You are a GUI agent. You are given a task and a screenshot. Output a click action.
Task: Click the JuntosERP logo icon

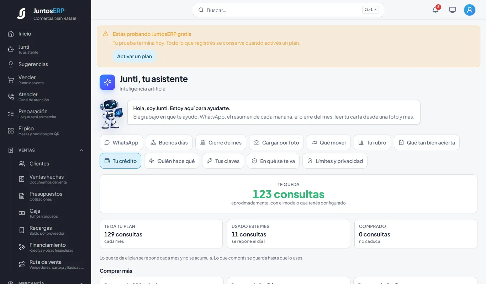(x=21, y=13)
